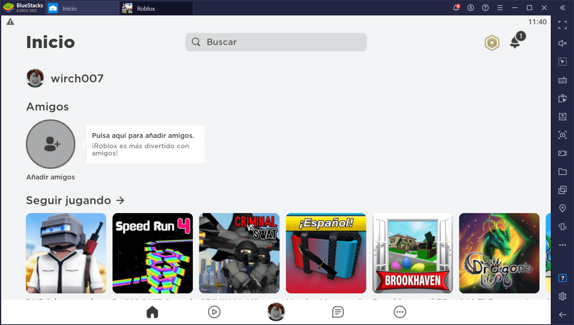Take a screenshot with sidebar camera icon

pos(563,135)
